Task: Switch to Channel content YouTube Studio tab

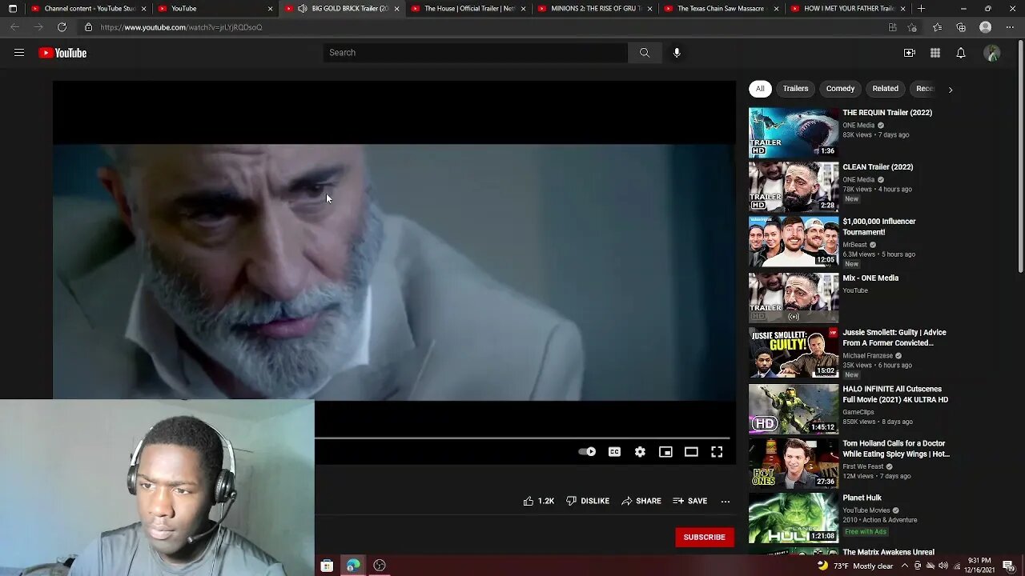Action: click(x=88, y=9)
